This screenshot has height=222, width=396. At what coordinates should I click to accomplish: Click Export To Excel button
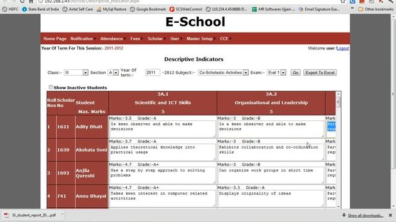[320, 73]
